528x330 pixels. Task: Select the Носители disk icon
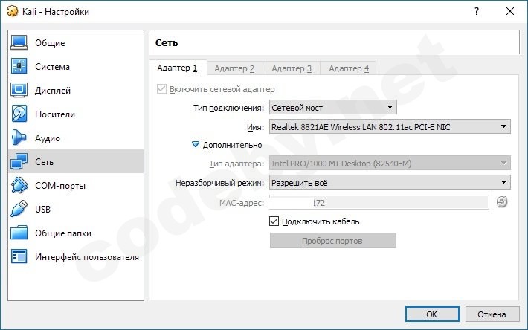pyautogui.click(x=19, y=114)
